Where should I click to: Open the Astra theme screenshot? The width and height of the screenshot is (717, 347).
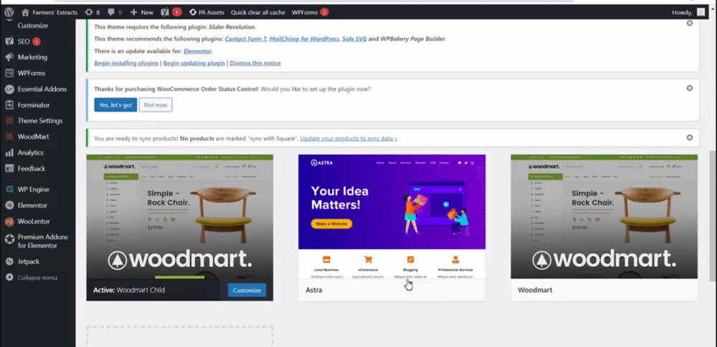point(392,217)
